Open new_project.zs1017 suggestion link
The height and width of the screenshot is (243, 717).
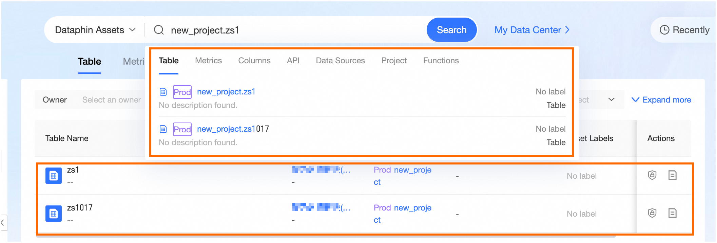pos(233,129)
